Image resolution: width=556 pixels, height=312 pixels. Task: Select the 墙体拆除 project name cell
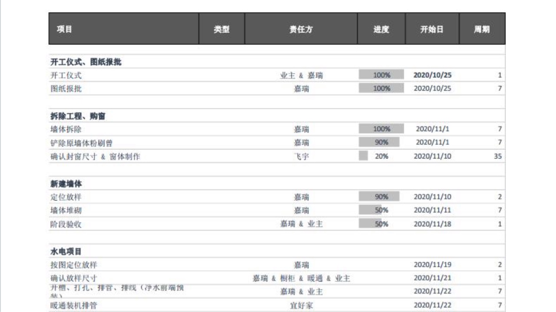point(66,129)
